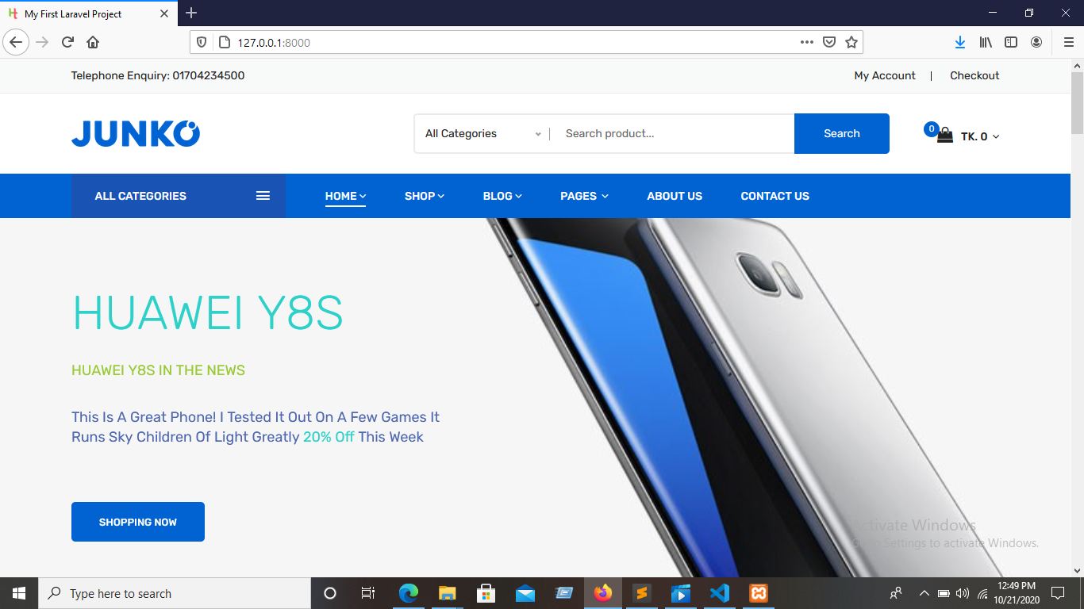Open the taskbar clock and date
The image size is (1084, 609).
pos(1017,593)
